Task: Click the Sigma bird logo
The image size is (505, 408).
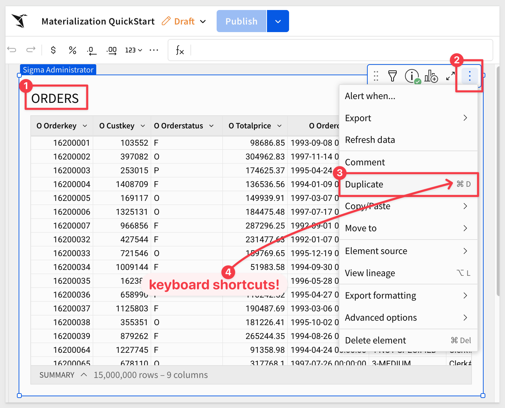Action: click(19, 21)
